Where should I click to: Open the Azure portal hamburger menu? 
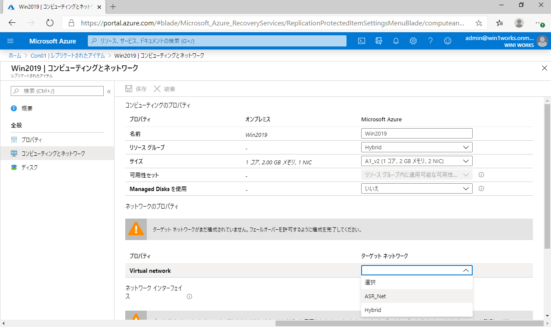[x=11, y=41]
